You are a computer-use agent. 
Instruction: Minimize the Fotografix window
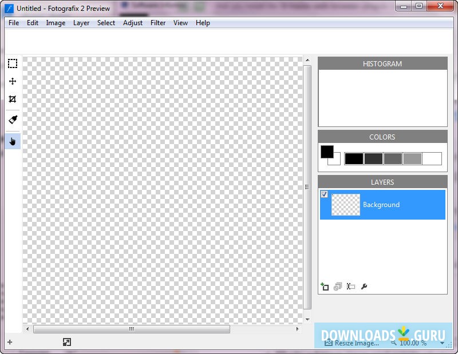(x=404, y=6)
